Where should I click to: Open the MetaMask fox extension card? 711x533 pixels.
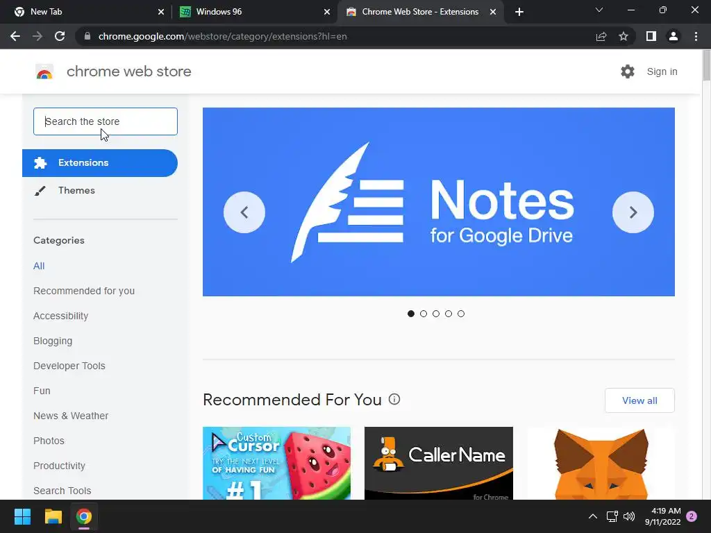click(601, 463)
